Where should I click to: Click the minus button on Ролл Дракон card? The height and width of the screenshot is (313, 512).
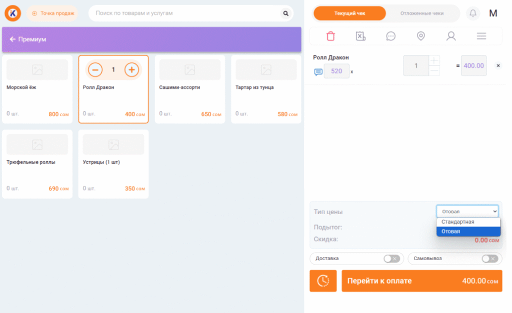pyautogui.click(x=95, y=70)
